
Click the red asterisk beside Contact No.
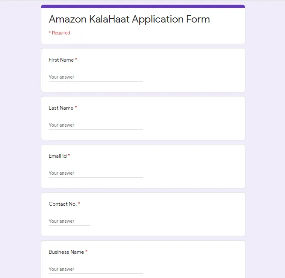79,203
